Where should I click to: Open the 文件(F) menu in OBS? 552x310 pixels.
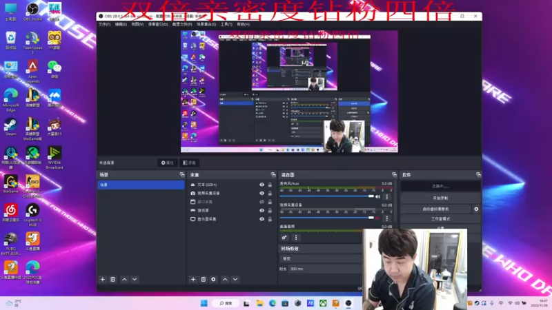105,24
